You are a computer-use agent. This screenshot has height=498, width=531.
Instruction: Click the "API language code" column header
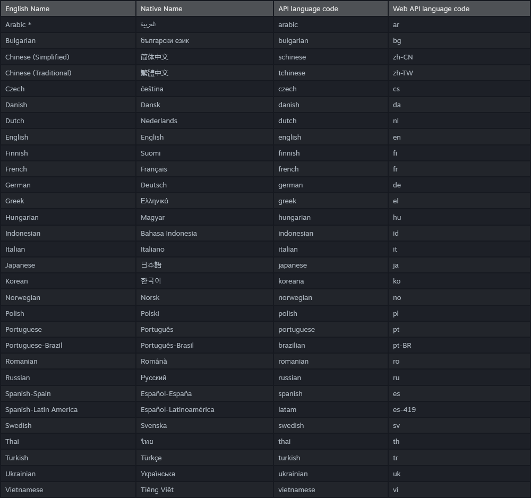330,9
